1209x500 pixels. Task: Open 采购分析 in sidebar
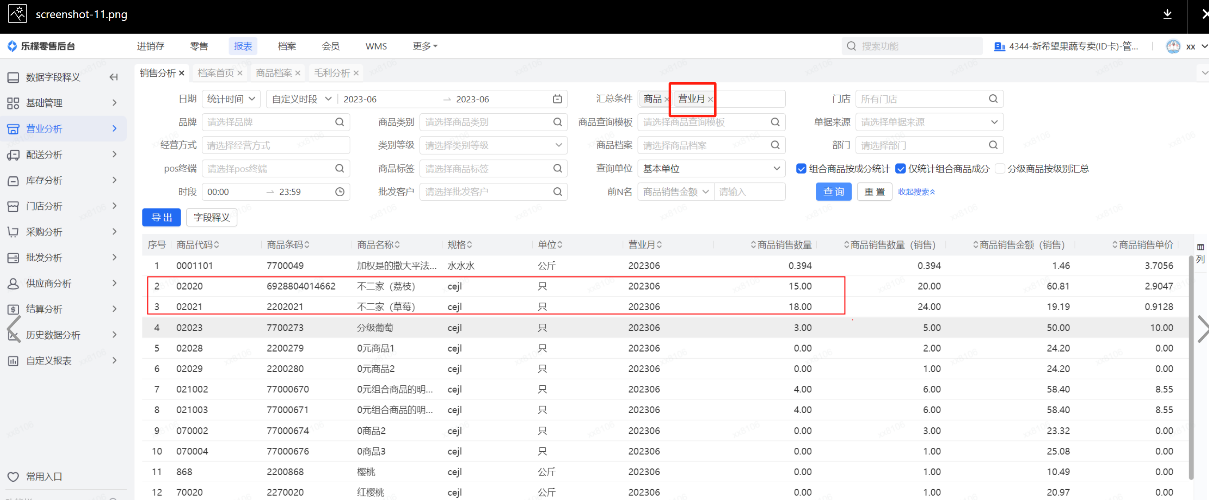[63, 232]
